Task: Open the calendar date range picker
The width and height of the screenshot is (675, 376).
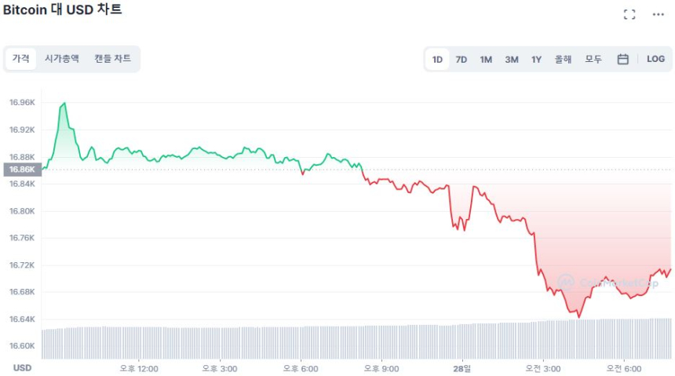Action: [x=622, y=59]
